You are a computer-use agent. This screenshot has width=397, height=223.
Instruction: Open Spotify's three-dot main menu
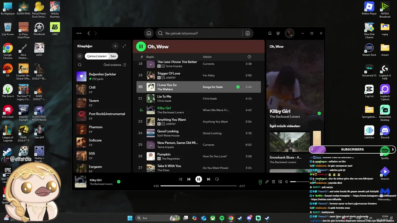pyautogui.click(x=79, y=33)
